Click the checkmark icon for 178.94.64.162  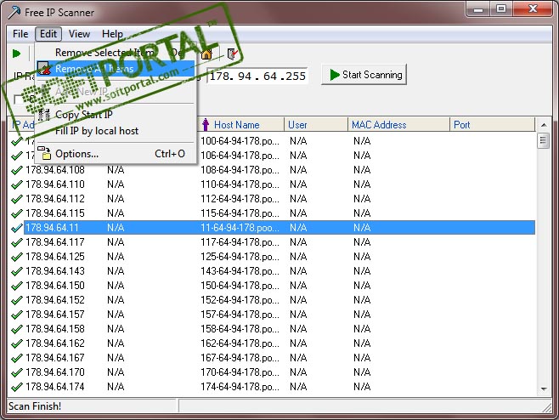[17, 343]
